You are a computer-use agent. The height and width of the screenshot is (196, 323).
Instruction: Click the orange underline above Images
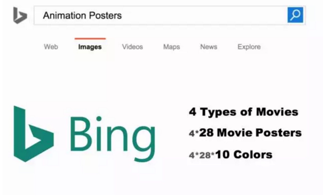click(90, 39)
